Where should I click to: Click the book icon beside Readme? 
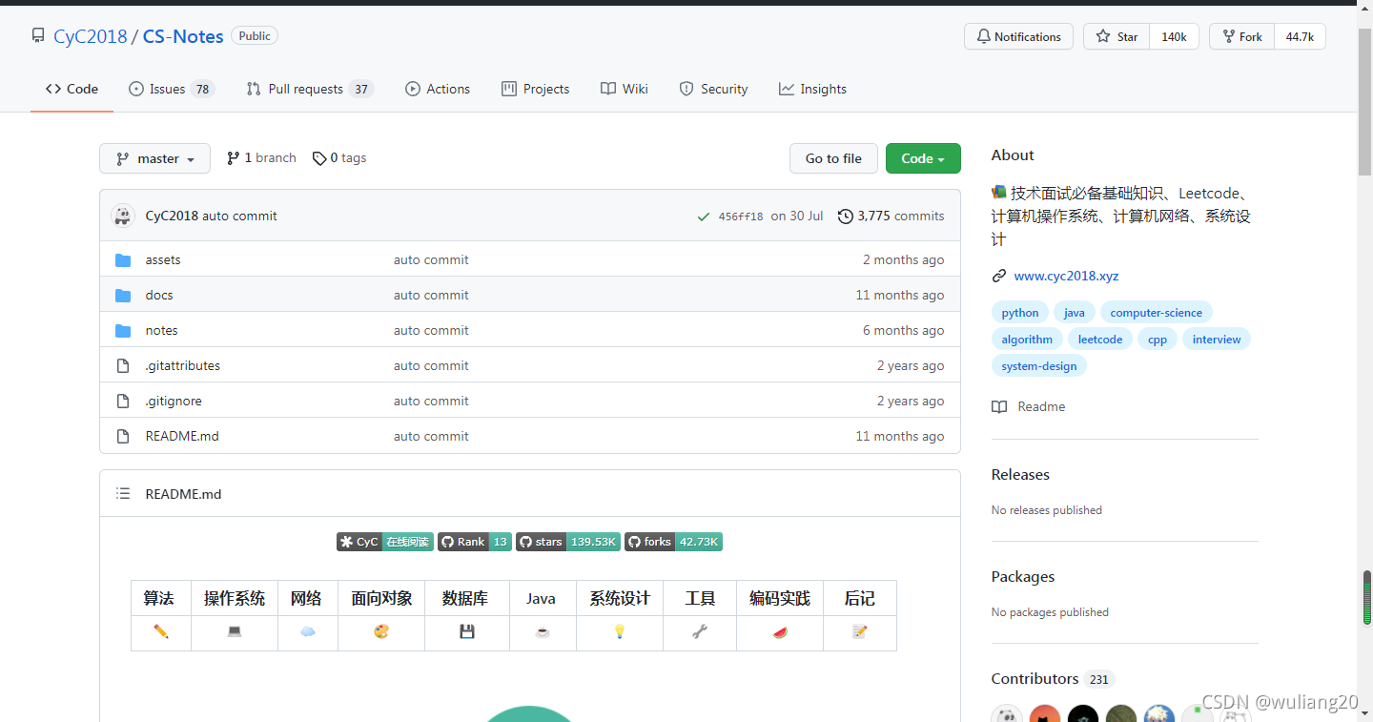(998, 406)
